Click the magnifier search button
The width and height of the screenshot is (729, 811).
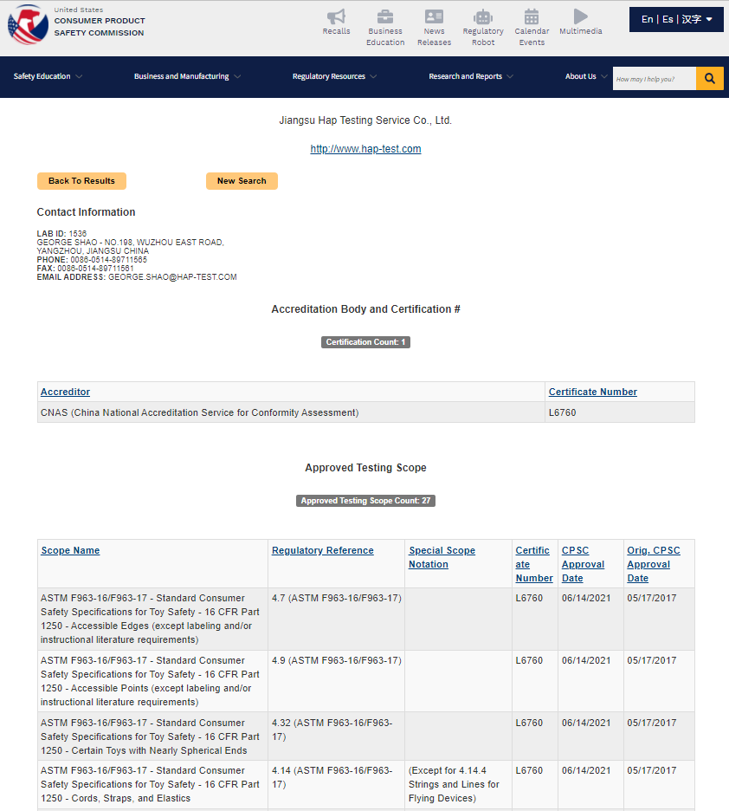coord(709,79)
